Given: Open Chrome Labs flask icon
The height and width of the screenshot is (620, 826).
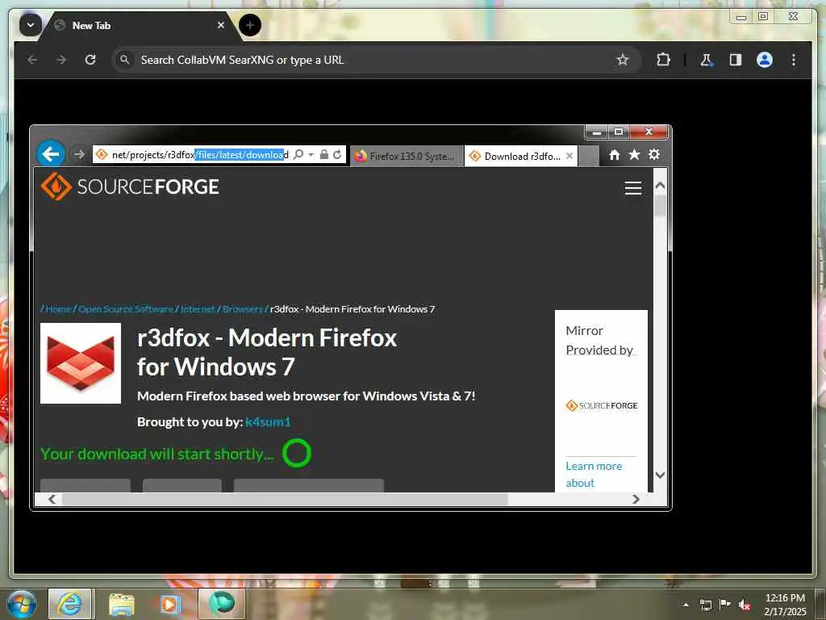Looking at the screenshot, I should pos(706,60).
